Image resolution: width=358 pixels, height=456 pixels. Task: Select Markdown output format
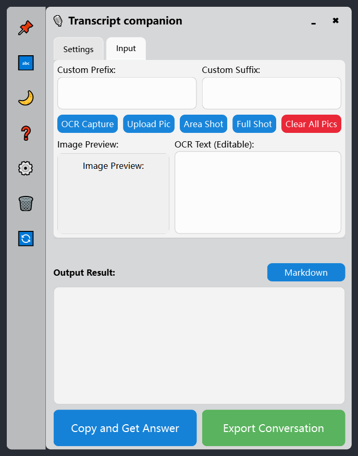[306, 272]
